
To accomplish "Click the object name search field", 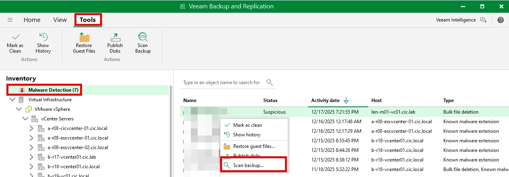I will [x=221, y=83].
